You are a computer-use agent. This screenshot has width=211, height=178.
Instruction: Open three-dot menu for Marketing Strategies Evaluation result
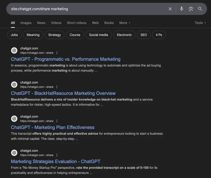click(57, 155)
